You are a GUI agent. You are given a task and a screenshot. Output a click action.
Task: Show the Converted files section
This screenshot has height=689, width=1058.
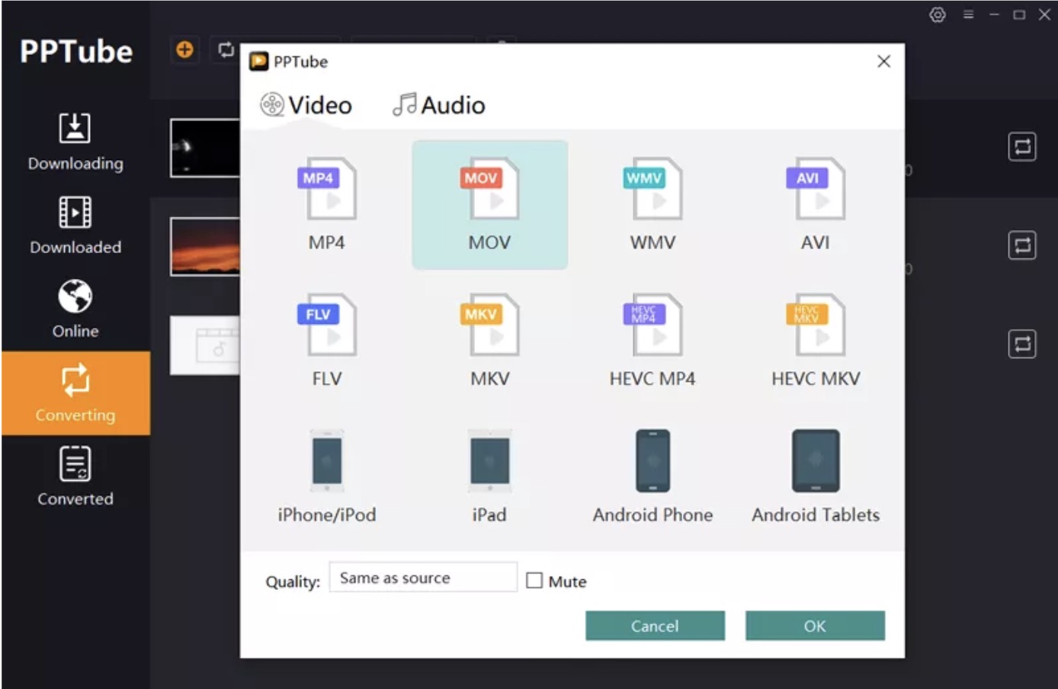pos(75,477)
